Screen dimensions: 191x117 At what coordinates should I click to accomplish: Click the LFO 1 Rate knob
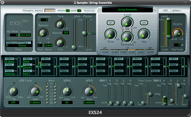click(35, 92)
